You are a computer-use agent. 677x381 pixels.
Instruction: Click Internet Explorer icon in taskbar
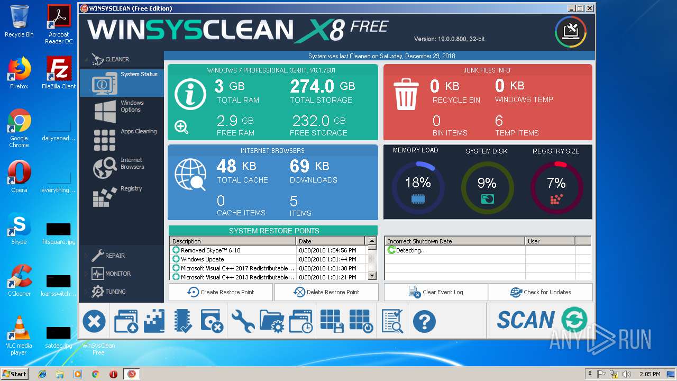tap(42, 374)
